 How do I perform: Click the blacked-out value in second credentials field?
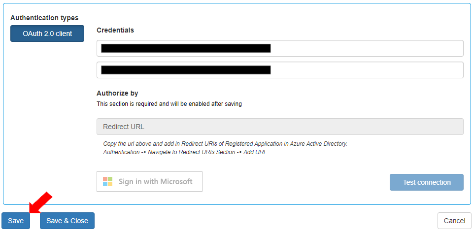pyautogui.click(x=186, y=70)
